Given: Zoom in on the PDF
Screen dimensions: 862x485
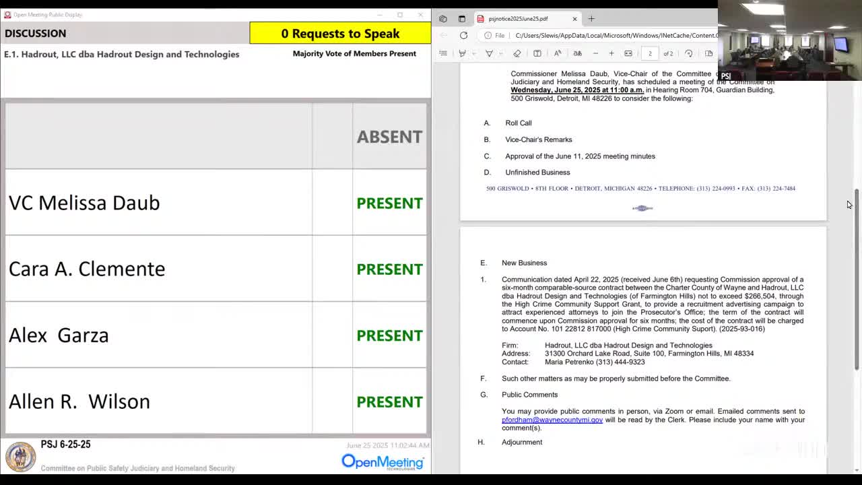Looking at the screenshot, I should coord(611,53).
